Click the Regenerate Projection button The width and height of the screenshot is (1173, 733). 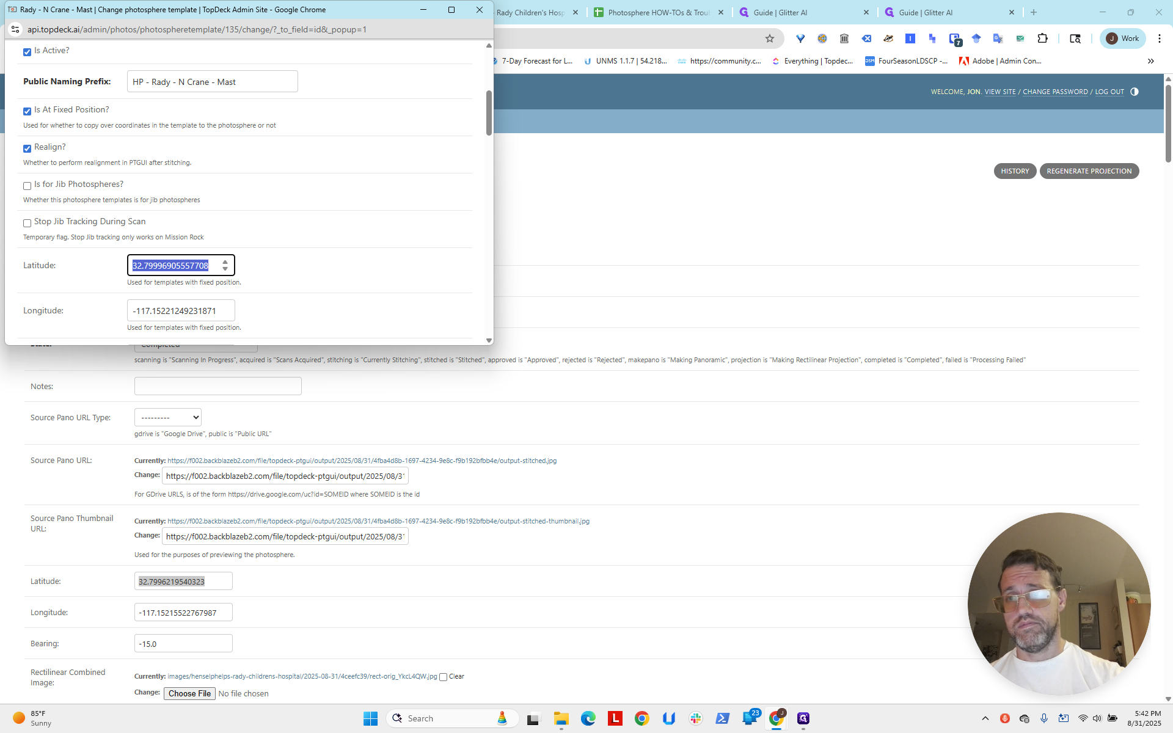[1089, 171]
